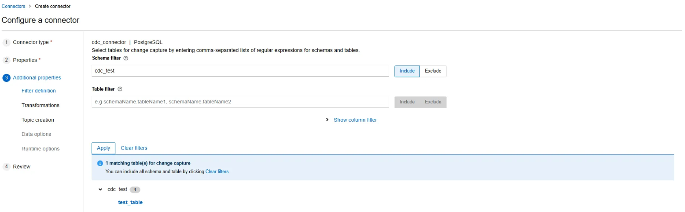The width and height of the screenshot is (685, 212).
Task: Click the info icon in matching tables banner
Action: coord(100,163)
